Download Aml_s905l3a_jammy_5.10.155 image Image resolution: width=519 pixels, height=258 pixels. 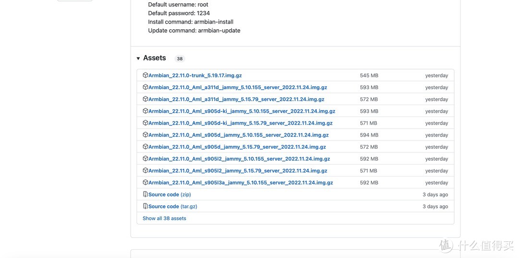pyautogui.click(x=241, y=182)
